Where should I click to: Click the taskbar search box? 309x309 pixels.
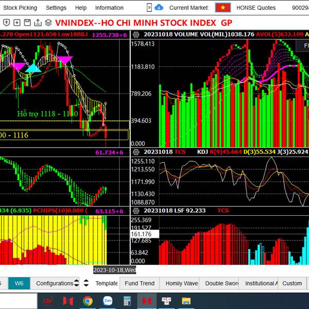click(x=19, y=301)
